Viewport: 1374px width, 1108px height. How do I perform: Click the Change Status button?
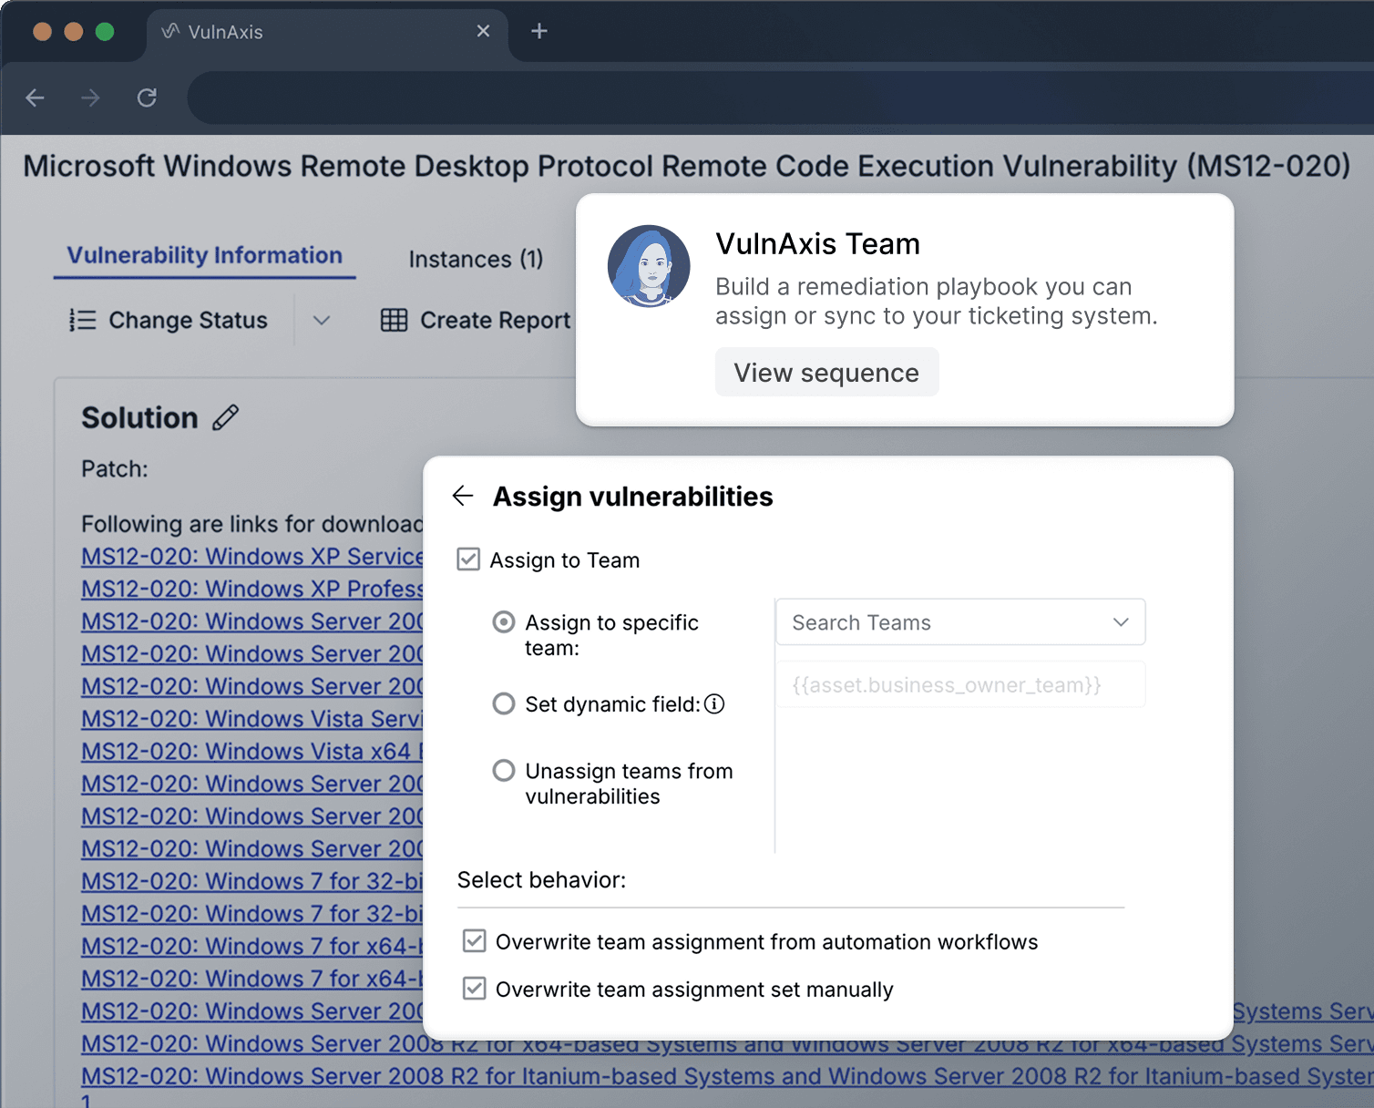[x=169, y=320]
